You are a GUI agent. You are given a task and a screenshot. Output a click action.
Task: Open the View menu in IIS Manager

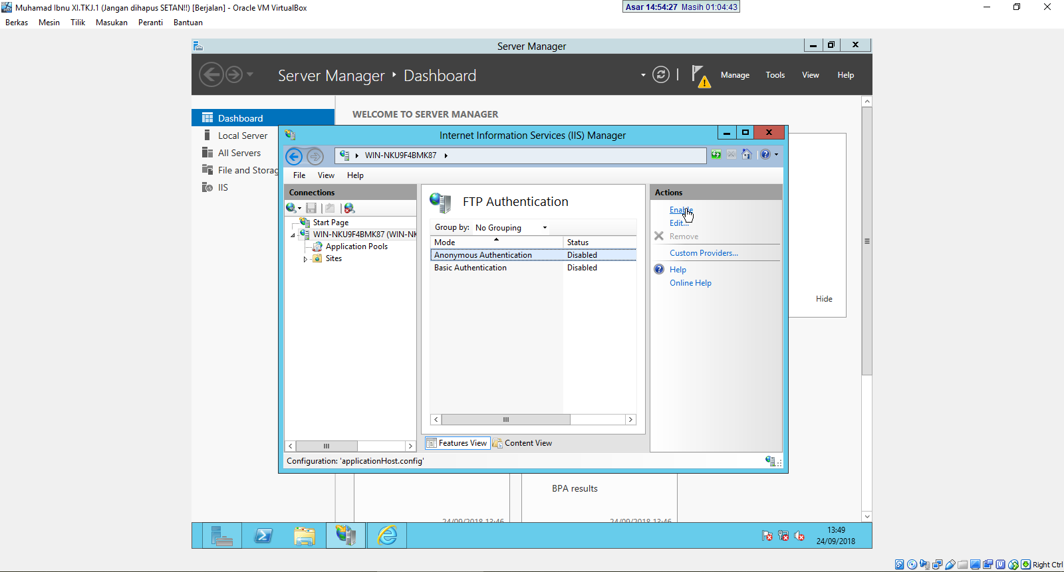(x=326, y=175)
